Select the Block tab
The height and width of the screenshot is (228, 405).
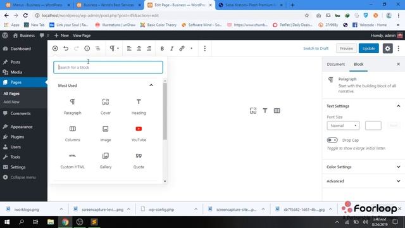(x=359, y=64)
